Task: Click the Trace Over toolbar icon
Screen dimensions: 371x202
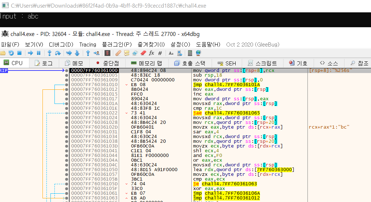Action: tap(77, 53)
